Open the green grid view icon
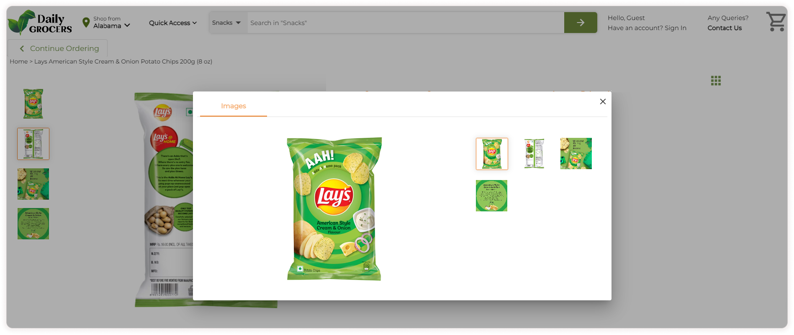Viewport: 794px width, 335px height. click(x=716, y=81)
